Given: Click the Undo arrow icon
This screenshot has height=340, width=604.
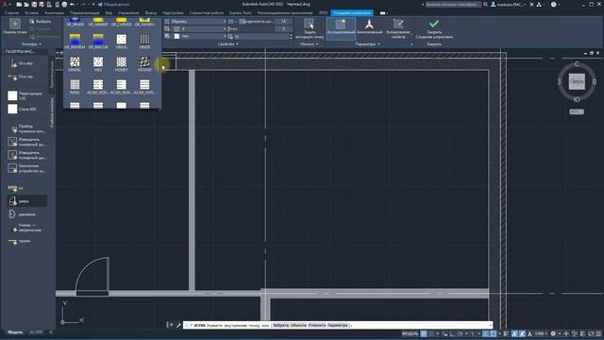Looking at the screenshot, I should (x=72, y=4).
